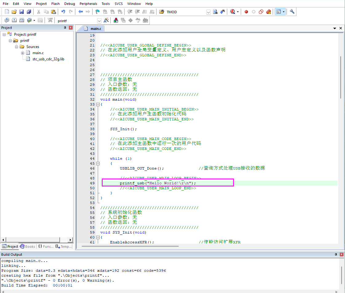Open the find text dropdown showing TMOD
Screen dimensions: 345x293
coord(208,12)
